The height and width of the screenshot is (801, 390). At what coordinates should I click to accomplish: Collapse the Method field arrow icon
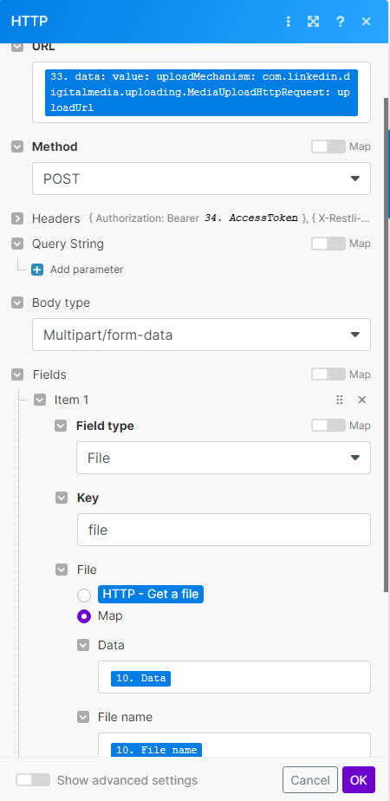point(17,147)
